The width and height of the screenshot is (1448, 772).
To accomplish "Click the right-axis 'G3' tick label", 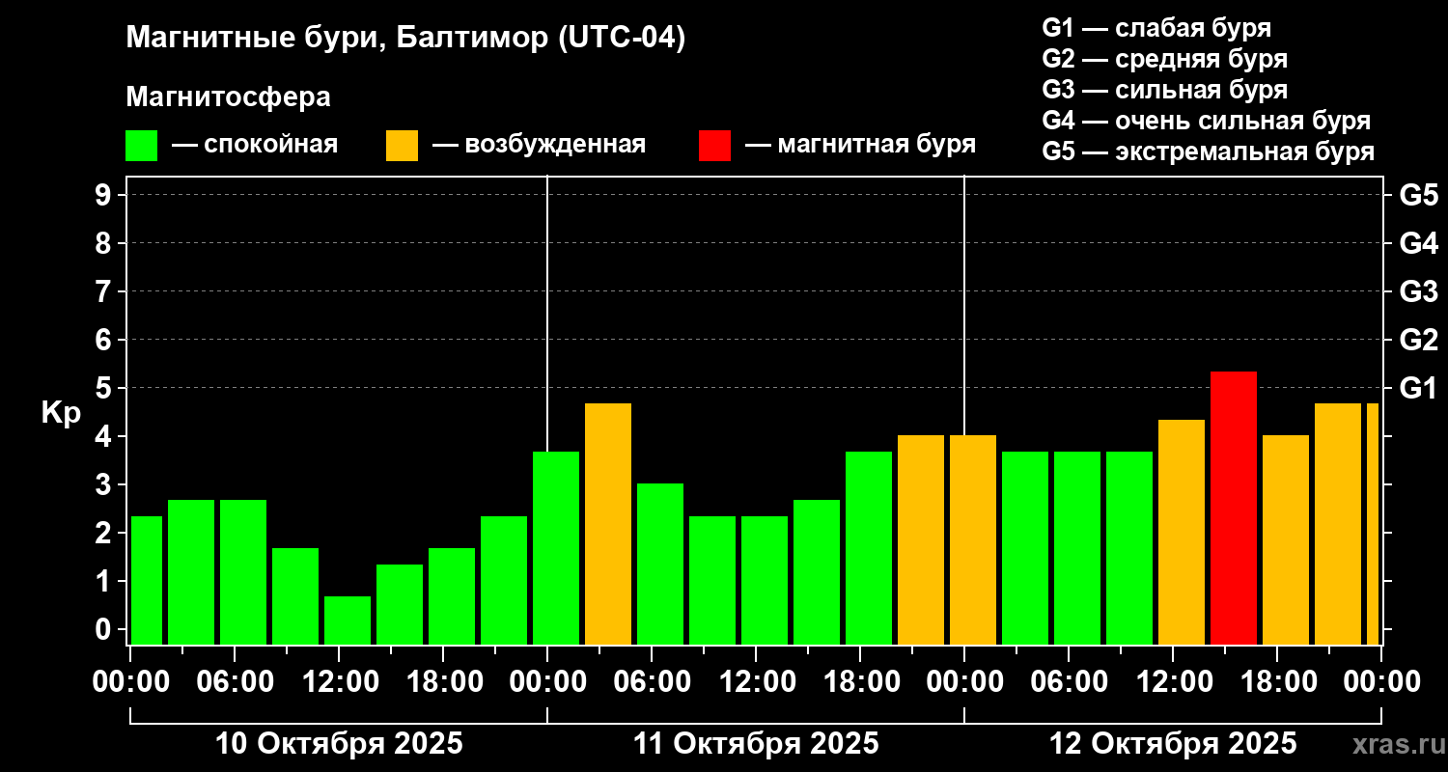I will click(1418, 291).
